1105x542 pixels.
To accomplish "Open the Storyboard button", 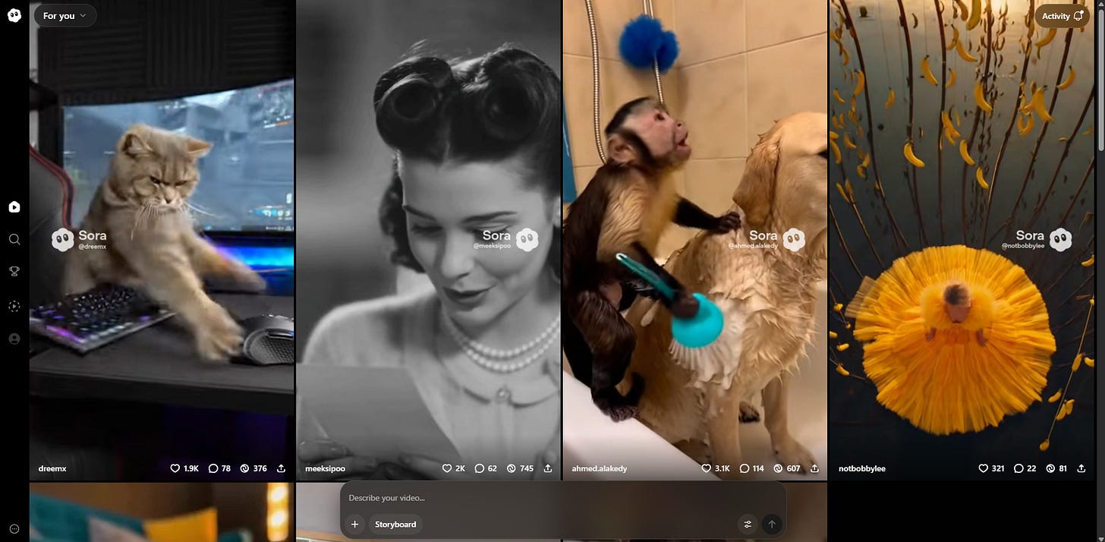I will (x=395, y=524).
